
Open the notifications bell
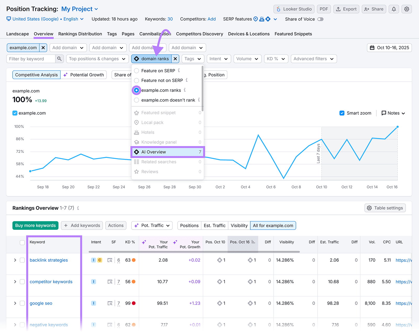coord(394,9)
